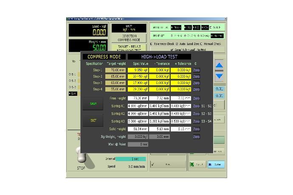Click Zero button for Step-4 row
The height and width of the screenshot is (195, 293).
click(196, 89)
